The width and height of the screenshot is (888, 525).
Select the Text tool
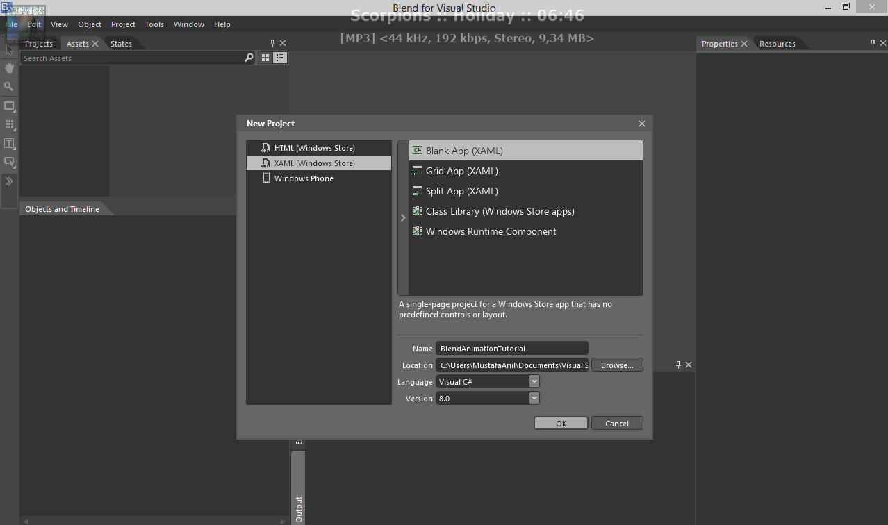(9, 144)
